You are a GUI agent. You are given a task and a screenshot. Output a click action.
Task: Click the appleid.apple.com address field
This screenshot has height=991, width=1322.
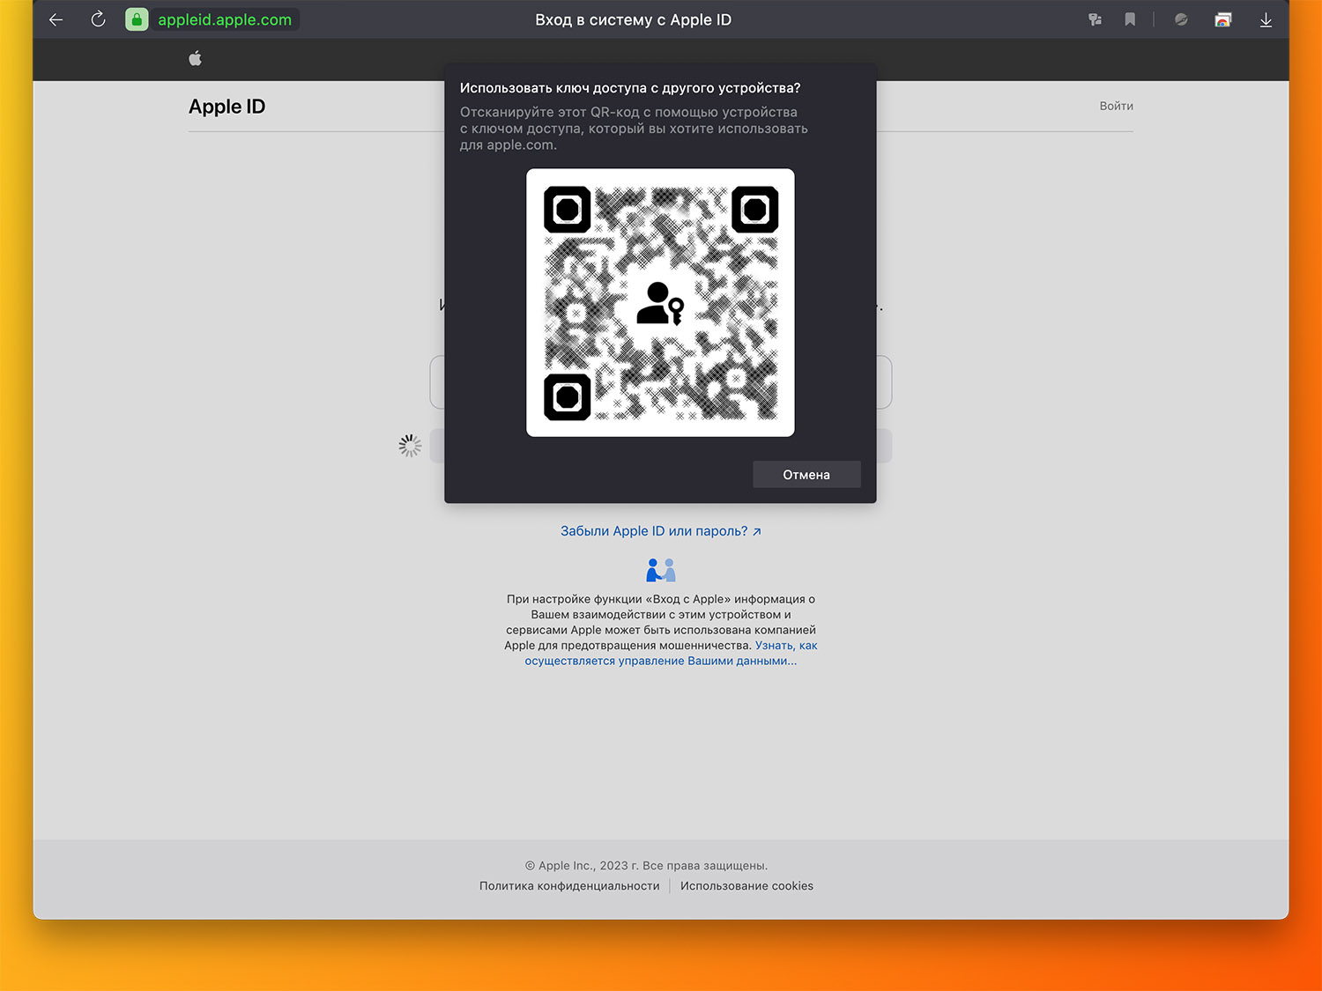coord(225,19)
